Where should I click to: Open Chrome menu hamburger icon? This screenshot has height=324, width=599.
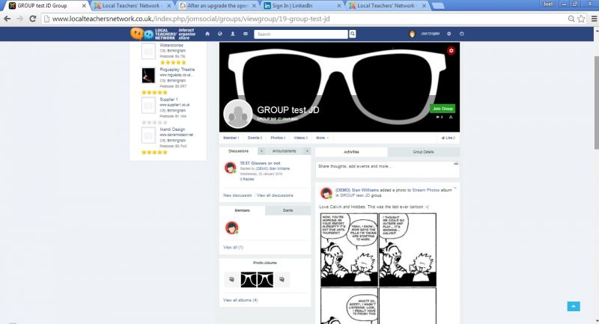594,19
